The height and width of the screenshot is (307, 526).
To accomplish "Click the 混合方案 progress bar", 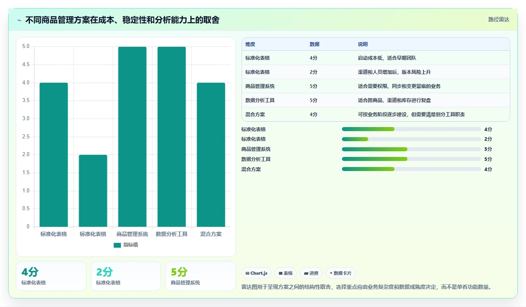I will [x=411, y=169].
